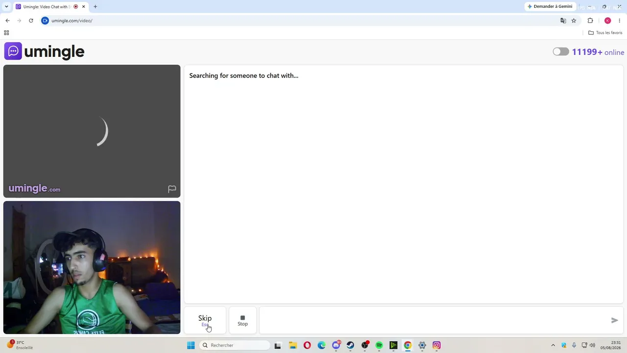Switch to Chrome on the taskbar
This screenshot has width=627, height=353.
[408, 345]
